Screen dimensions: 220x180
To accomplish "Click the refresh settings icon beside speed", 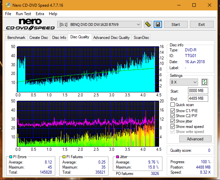I will 205,82.
